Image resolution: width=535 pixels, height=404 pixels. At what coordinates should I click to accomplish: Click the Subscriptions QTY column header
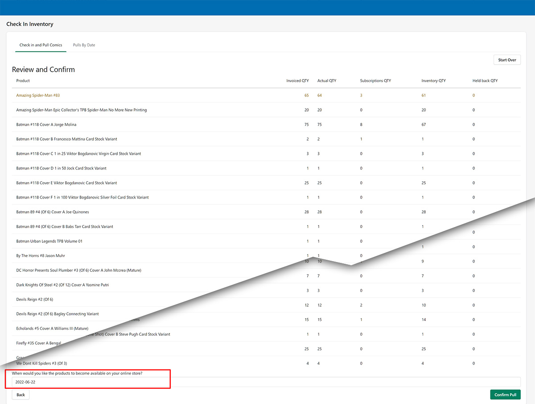click(375, 81)
